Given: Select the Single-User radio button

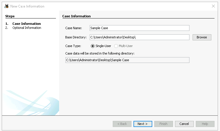Looking at the screenshot, I should [x=93, y=46].
